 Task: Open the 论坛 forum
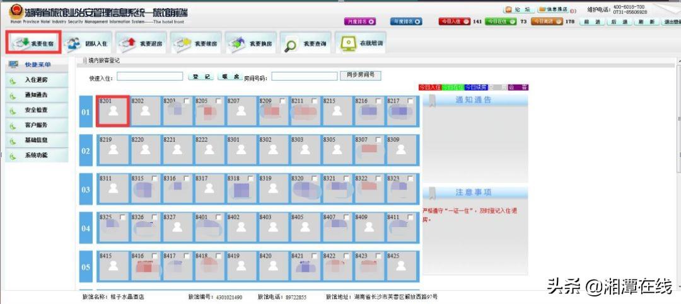coord(519,9)
